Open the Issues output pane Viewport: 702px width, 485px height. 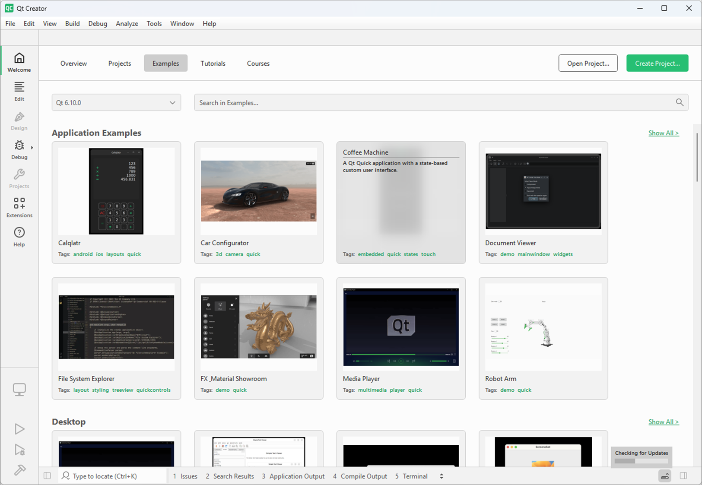coord(185,476)
